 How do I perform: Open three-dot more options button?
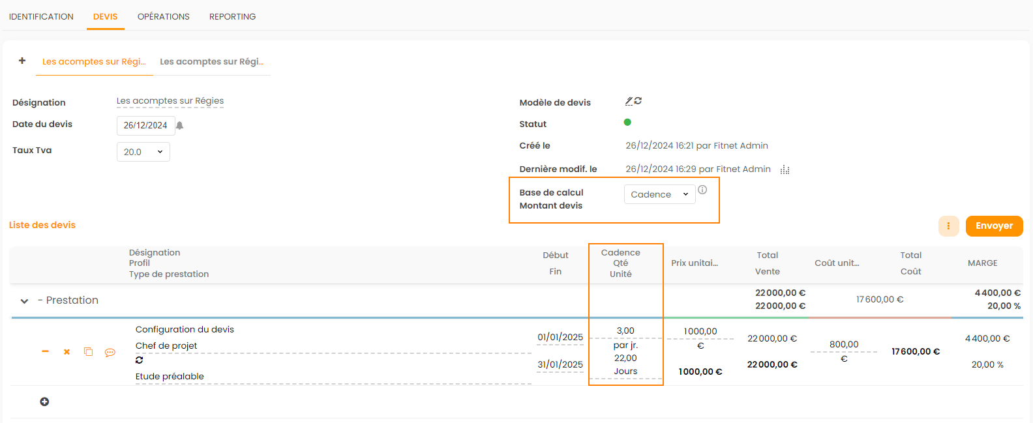948,226
